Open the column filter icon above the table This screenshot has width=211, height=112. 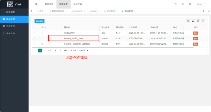pyautogui.click(x=188, y=21)
